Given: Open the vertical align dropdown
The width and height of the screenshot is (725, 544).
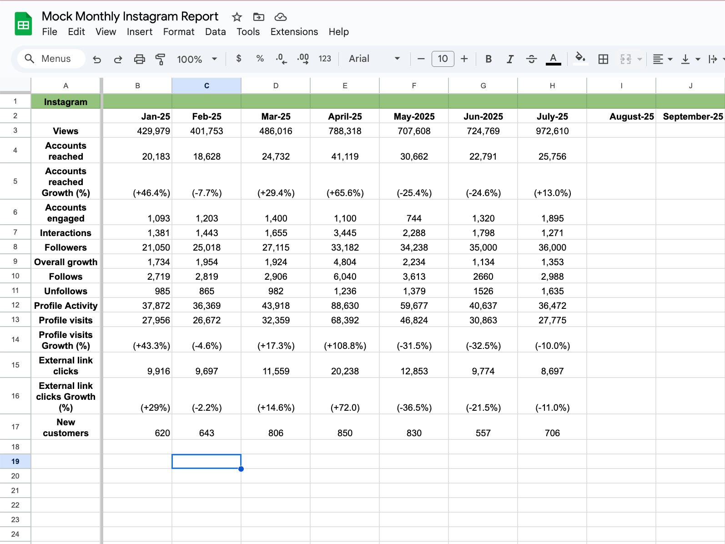Looking at the screenshot, I should [x=690, y=59].
